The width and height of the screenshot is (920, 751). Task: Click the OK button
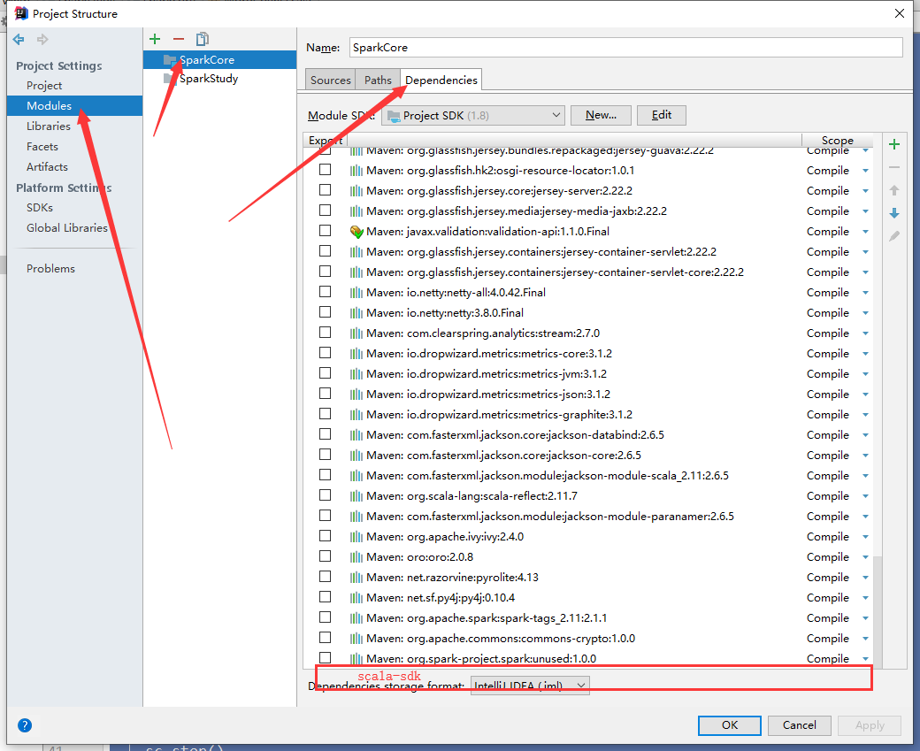click(x=729, y=725)
